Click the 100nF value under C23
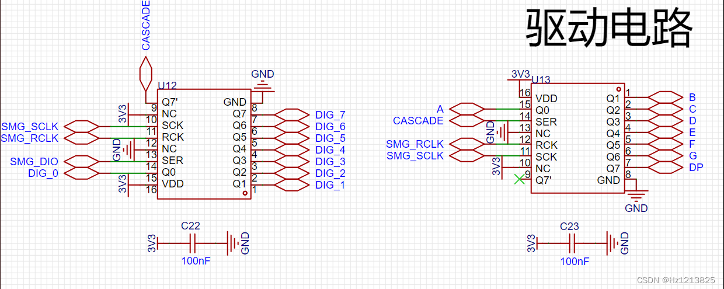This screenshot has width=724, height=289. (575, 261)
